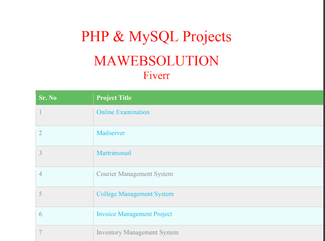
Task: Select the Inventory Management System entry
Action: [137, 232]
